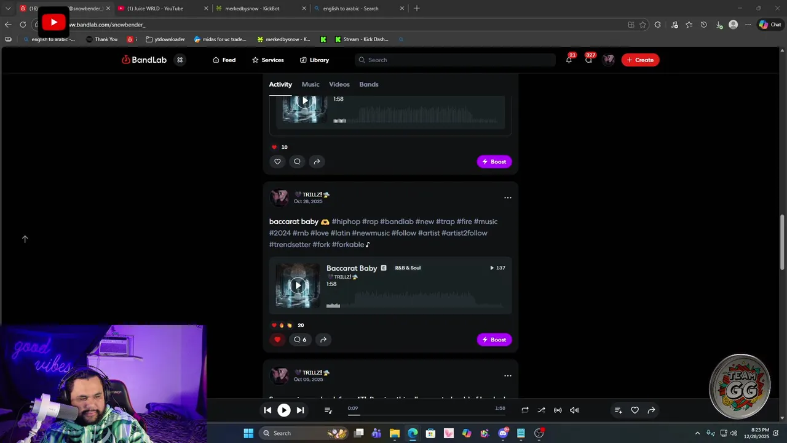The width and height of the screenshot is (787, 443).
Task: Open Discord from taskbar
Action: click(x=503, y=433)
